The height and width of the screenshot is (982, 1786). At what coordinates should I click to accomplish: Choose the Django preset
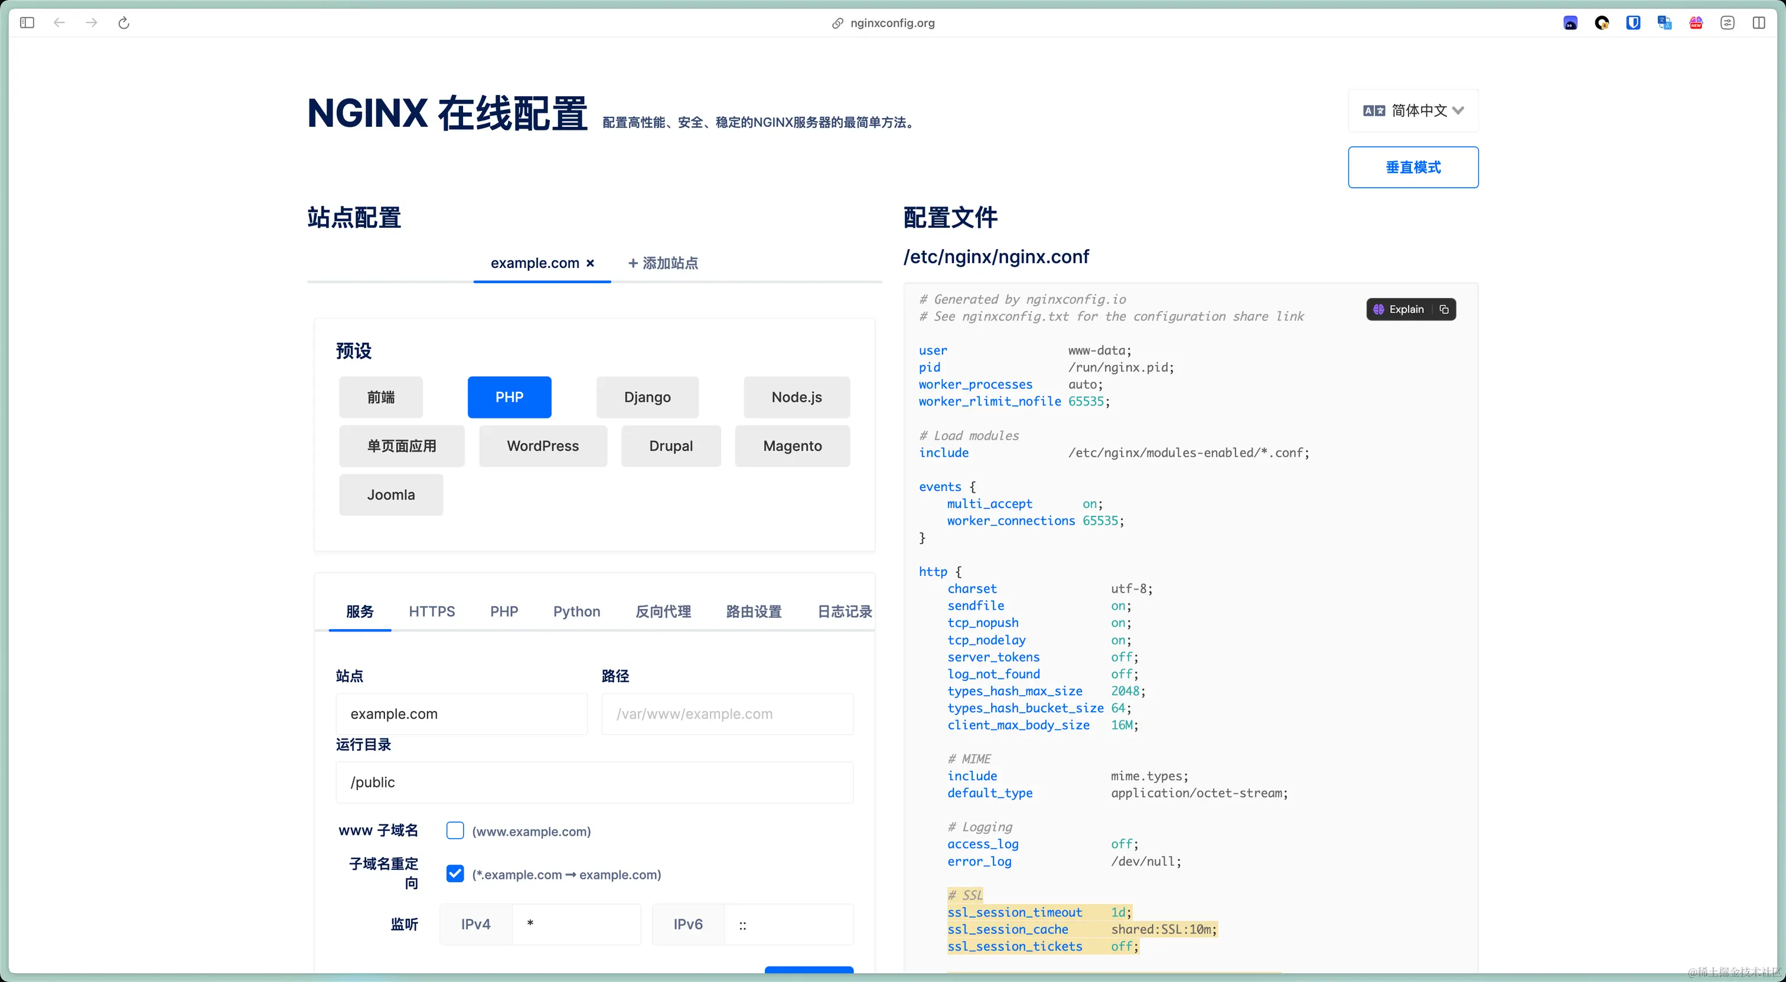[x=647, y=397]
